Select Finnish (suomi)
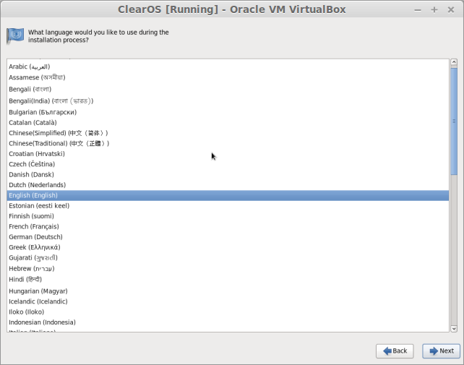 pos(228,216)
